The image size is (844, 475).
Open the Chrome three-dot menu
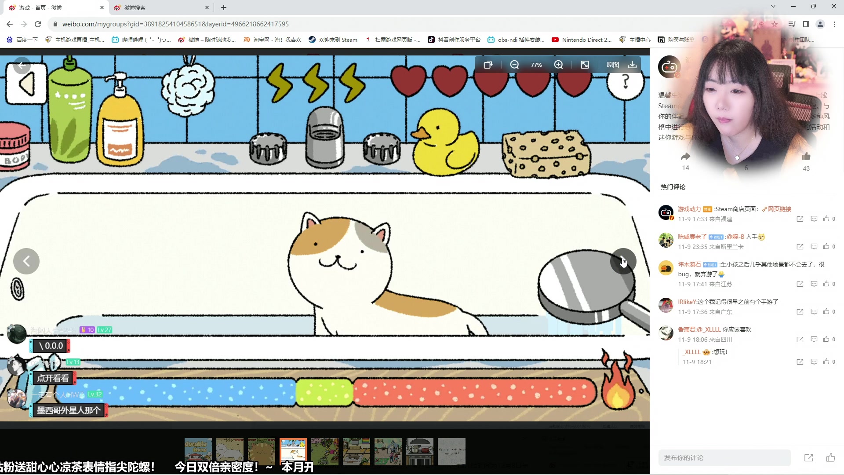[834, 24]
